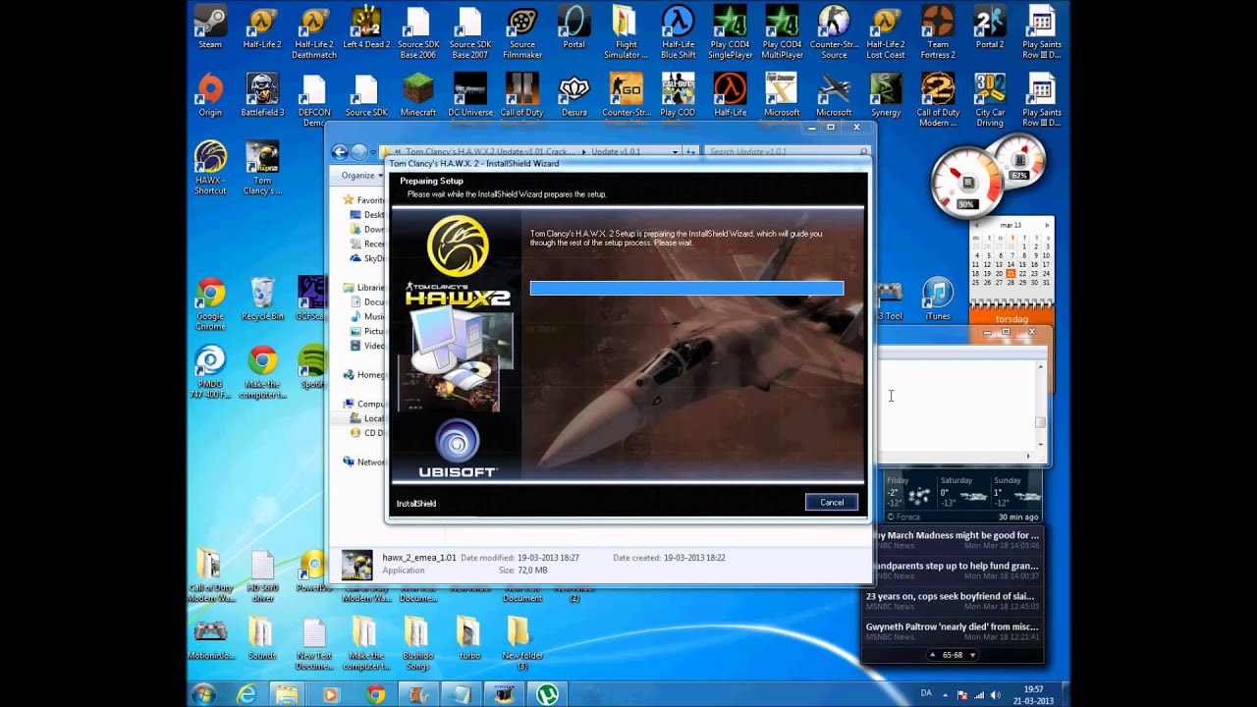Open the Desura desktop shortcut
The height and width of the screenshot is (707, 1257).
[x=574, y=95]
